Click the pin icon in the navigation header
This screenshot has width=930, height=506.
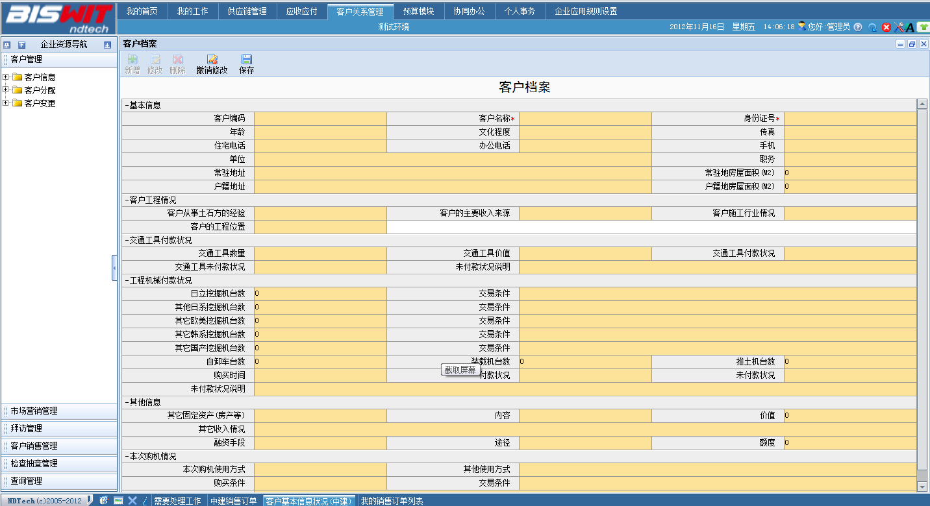tap(7, 45)
